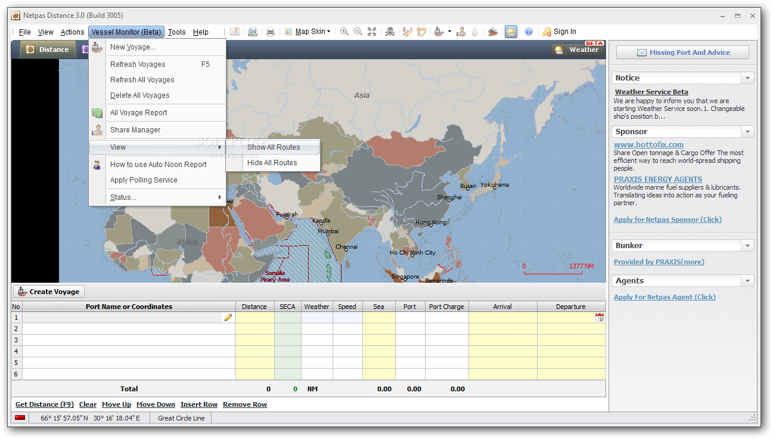Image resolution: width=773 pixels, height=439 pixels.
Task: Collapse the Bunker panel arrow
Action: tap(747, 246)
